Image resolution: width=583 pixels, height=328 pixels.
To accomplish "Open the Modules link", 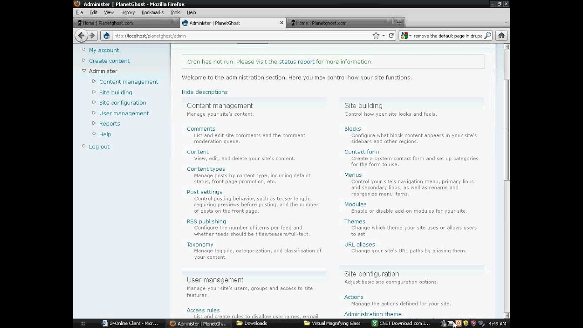I will coord(355,205).
